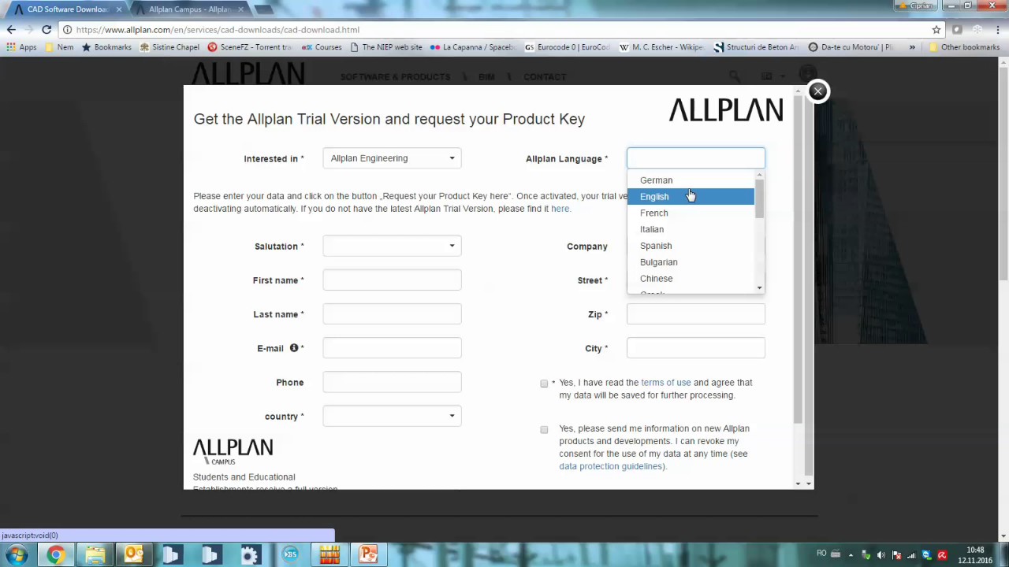Click the First name input field
The width and height of the screenshot is (1009, 567).
coord(392,280)
